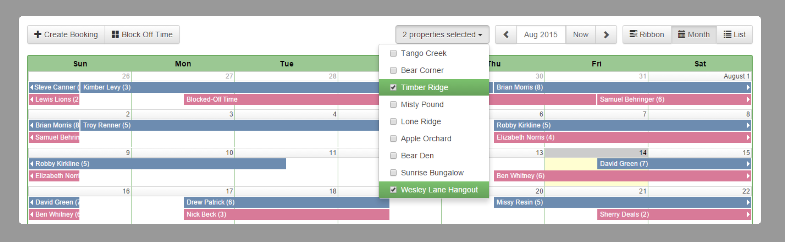Click left arrow on Robby Kirkline booking

point(32,163)
